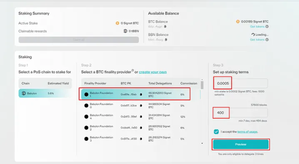Click the 0.00189 Signet BTC balance text
The height and width of the screenshot is (164, 299).
point(254,22)
